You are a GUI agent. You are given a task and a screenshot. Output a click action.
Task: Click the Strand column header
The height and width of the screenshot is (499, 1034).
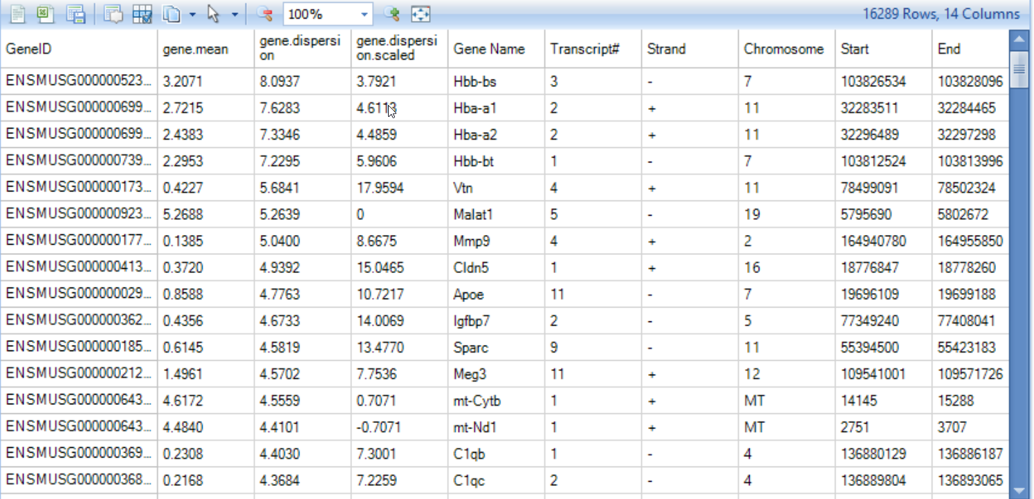[690, 49]
